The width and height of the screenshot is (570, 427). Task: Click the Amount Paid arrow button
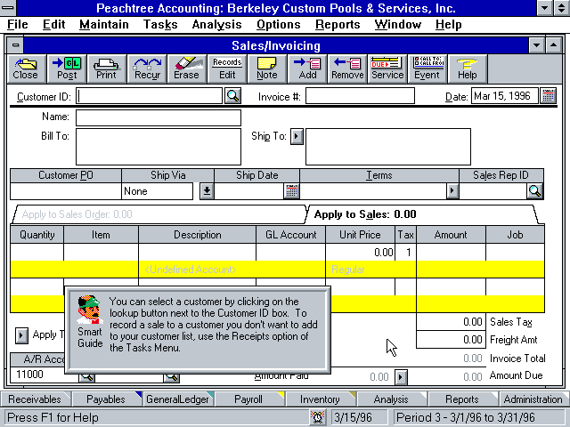pos(400,377)
